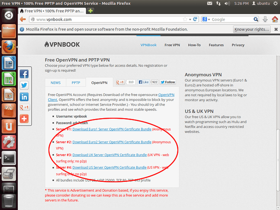The image size is (280, 210).
Task: Click 'Username: vpnbook' text
Action: point(71,116)
